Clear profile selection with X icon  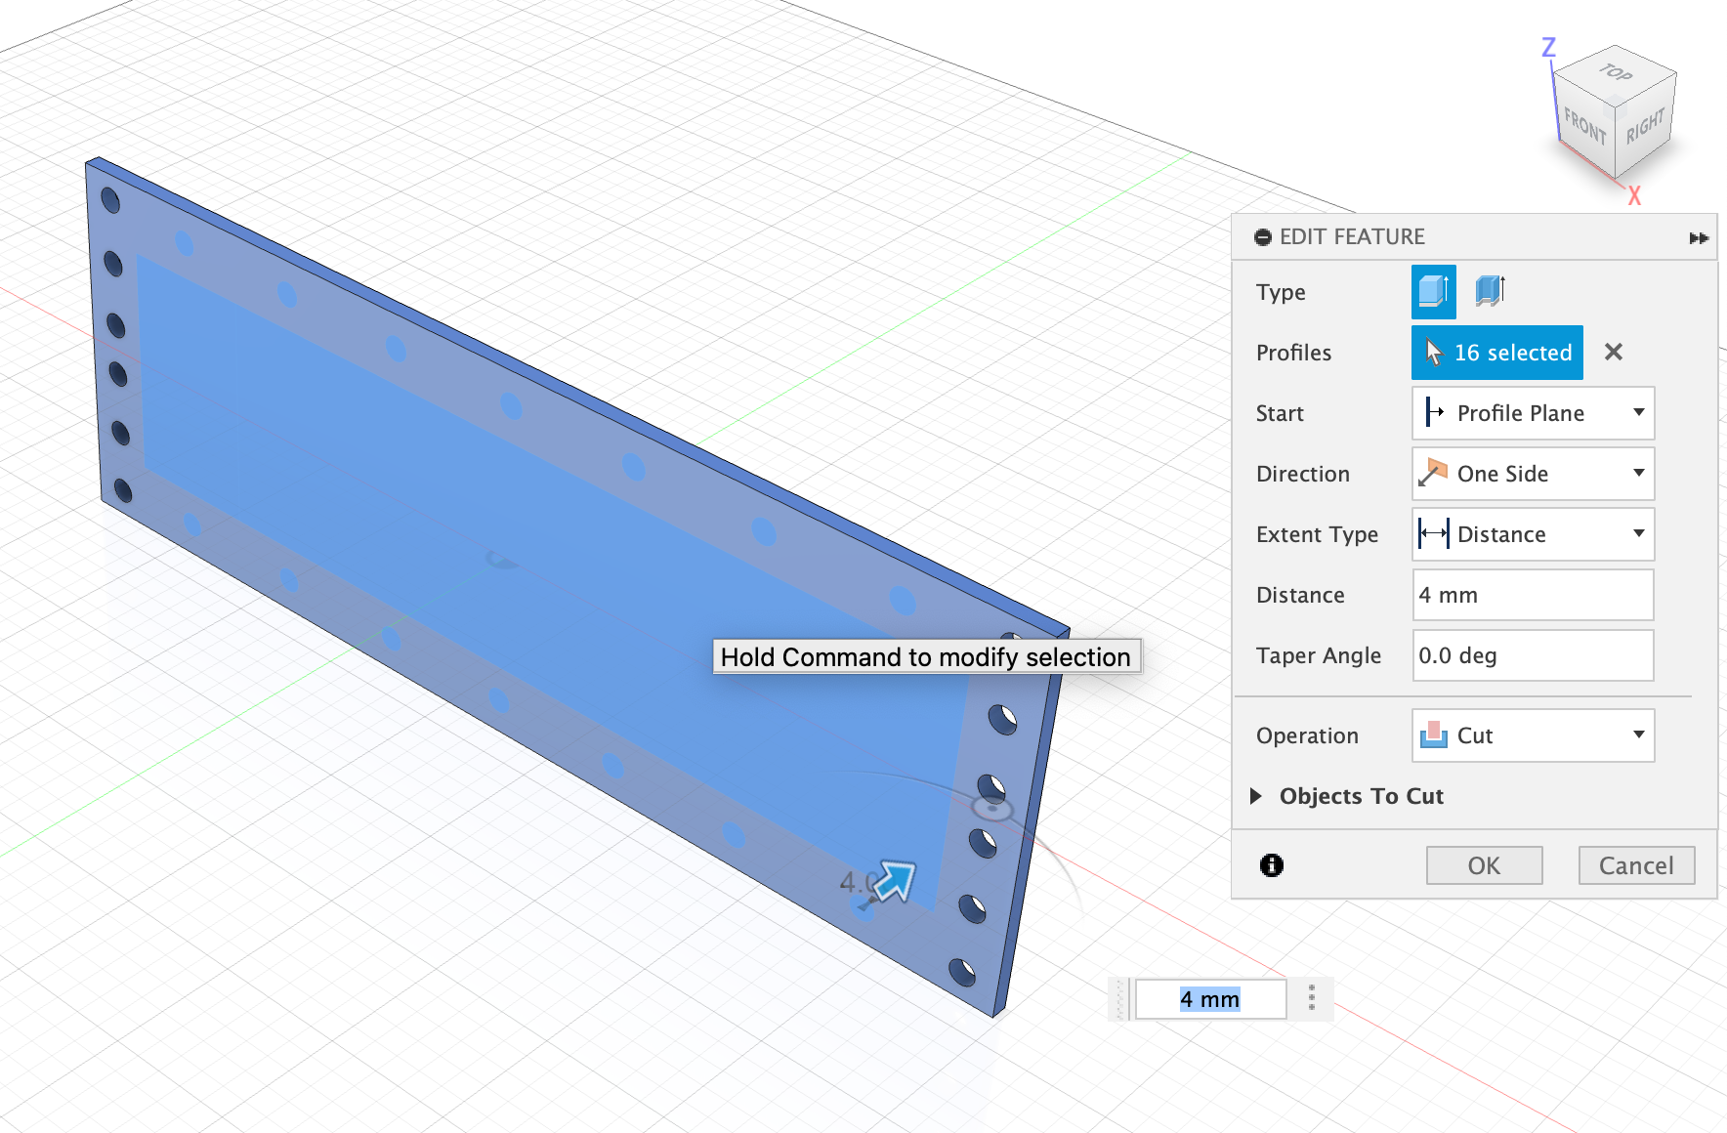click(1614, 352)
